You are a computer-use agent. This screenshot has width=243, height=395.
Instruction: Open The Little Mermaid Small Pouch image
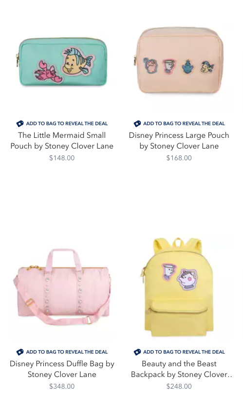pos(62,62)
